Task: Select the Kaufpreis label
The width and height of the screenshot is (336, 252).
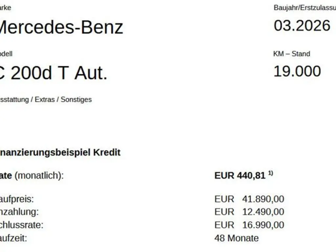Action: click(x=17, y=199)
